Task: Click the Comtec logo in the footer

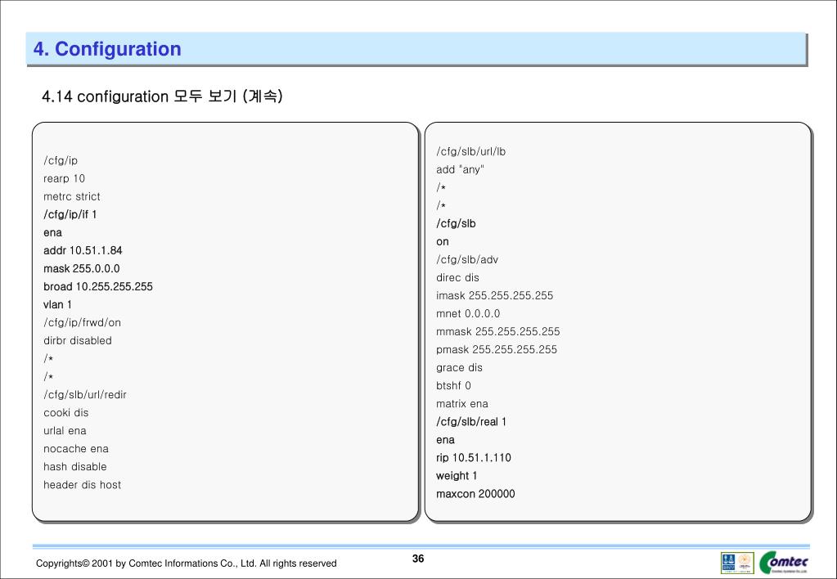Action: click(784, 563)
